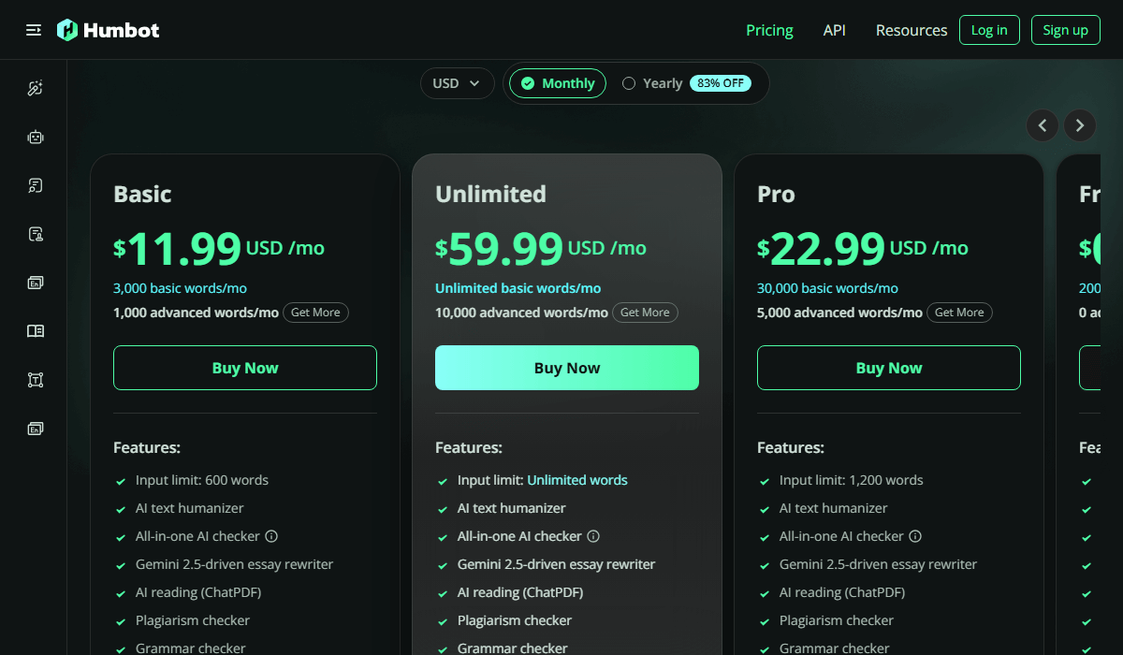Open the third sidebar tool with document-search icon
This screenshot has width=1123, height=655.
[36, 185]
